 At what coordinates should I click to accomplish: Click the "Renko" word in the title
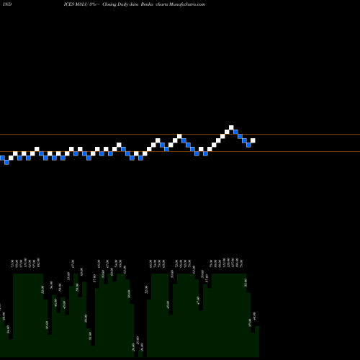point(147,4)
